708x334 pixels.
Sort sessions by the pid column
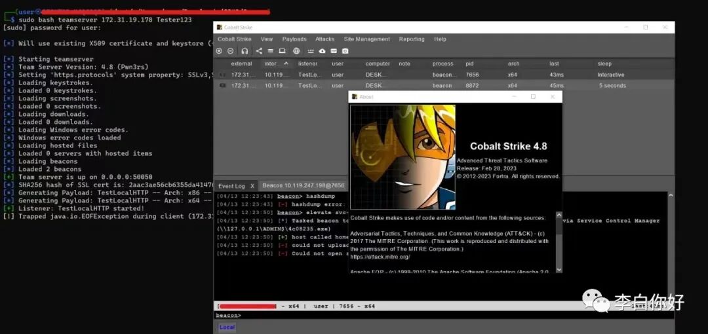coord(469,64)
